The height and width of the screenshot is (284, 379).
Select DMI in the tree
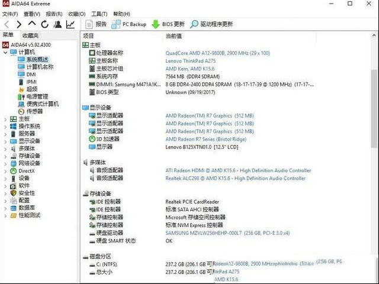31,75
